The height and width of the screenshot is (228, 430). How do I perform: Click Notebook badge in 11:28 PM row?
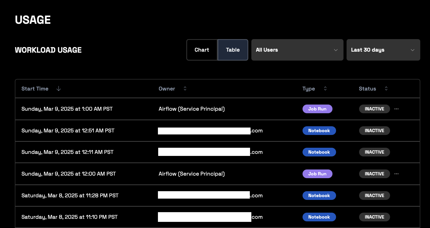point(319,196)
